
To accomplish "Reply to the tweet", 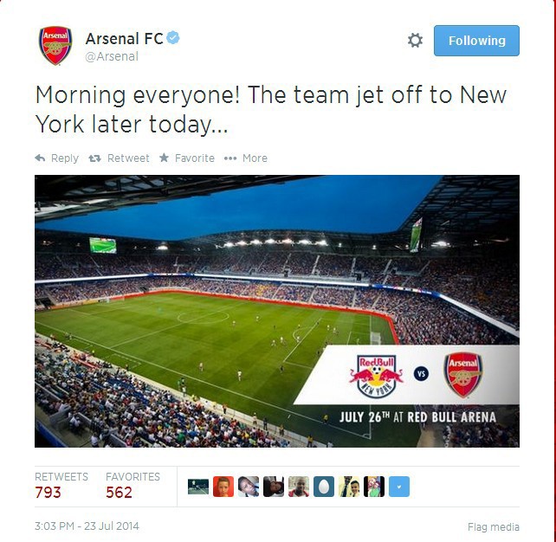I will 57,158.
